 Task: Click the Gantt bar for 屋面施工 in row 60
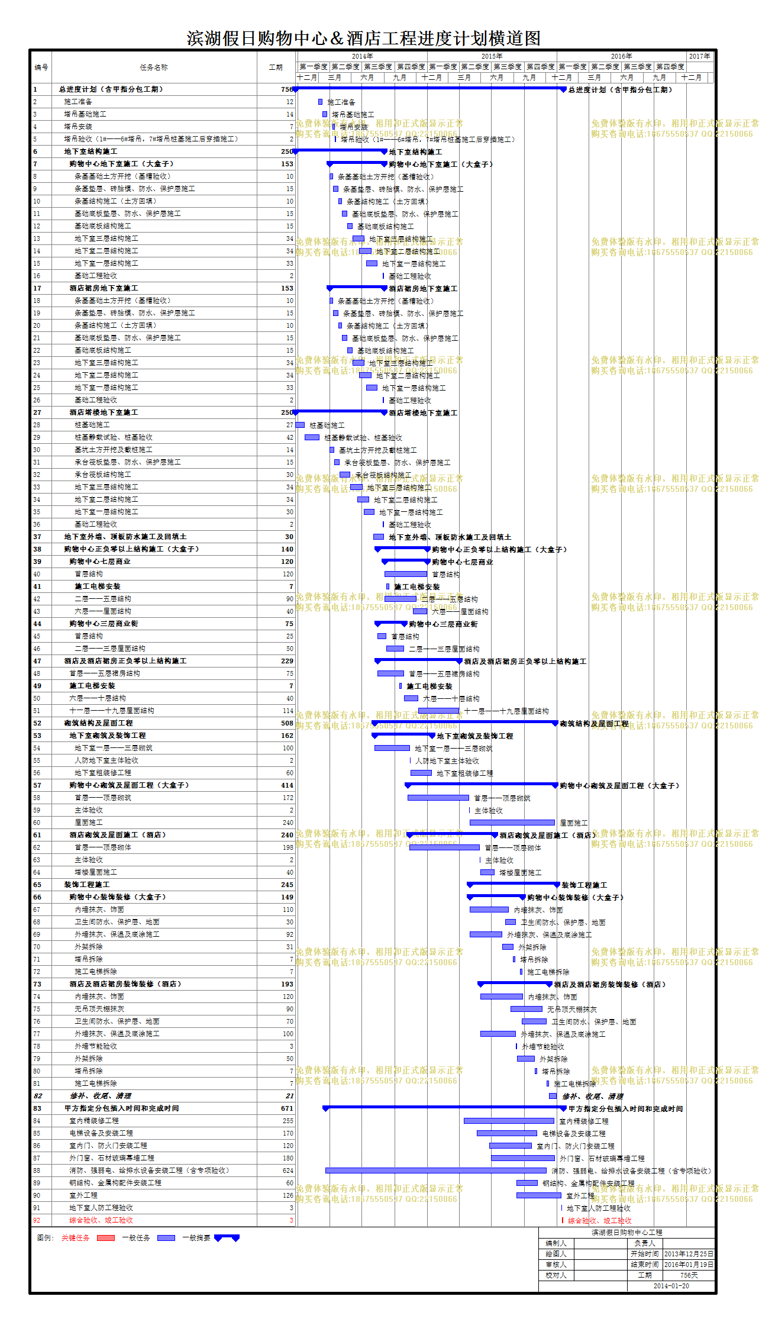tap(512, 823)
